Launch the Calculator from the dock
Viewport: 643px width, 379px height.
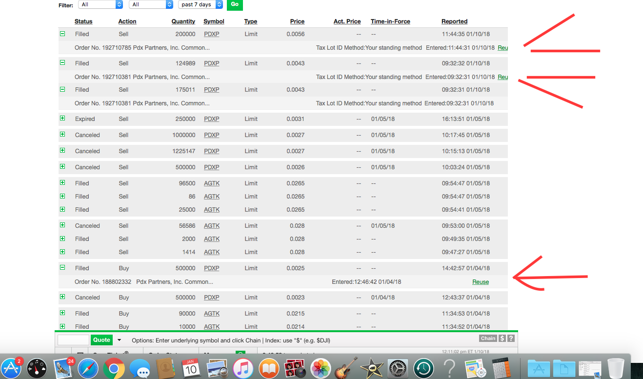click(501, 368)
